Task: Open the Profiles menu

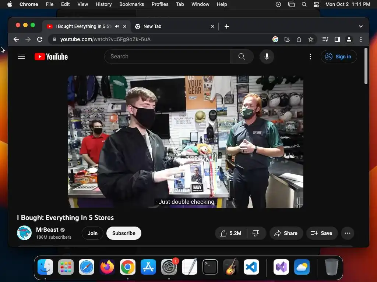Action: pyautogui.click(x=160, y=4)
